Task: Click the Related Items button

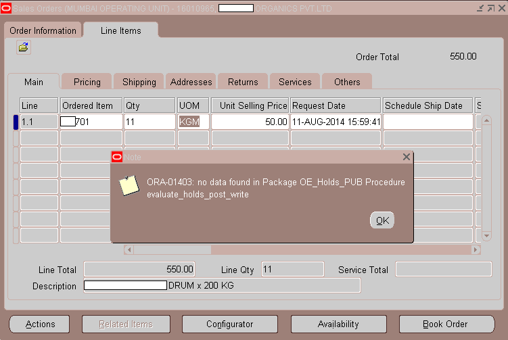Action: coord(126,324)
